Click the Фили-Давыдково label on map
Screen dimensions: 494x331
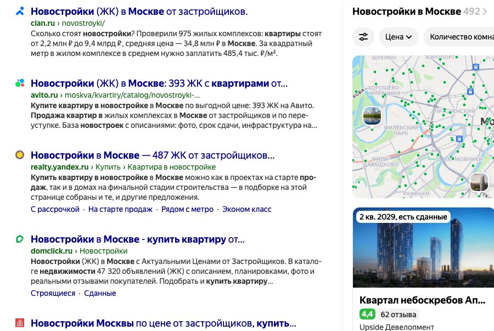pyautogui.click(x=380, y=161)
